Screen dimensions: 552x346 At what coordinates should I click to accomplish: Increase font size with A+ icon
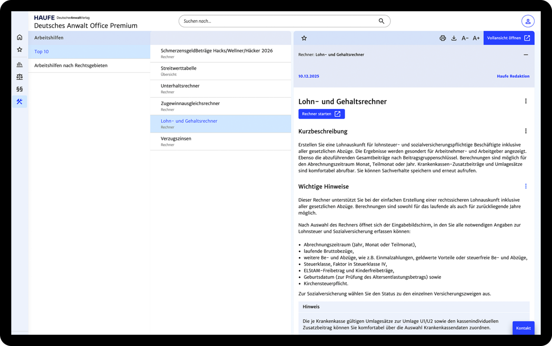point(476,38)
